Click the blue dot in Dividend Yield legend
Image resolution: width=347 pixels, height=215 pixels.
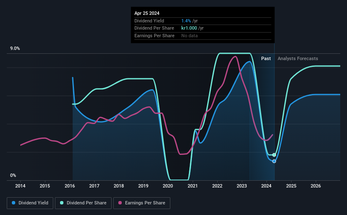click(14, 203)
